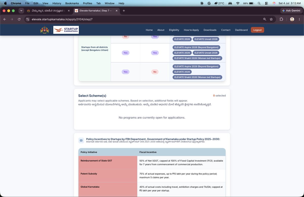
Task: Click the 'Global Karnataka' row label
Action: click(x=90, y=187)
